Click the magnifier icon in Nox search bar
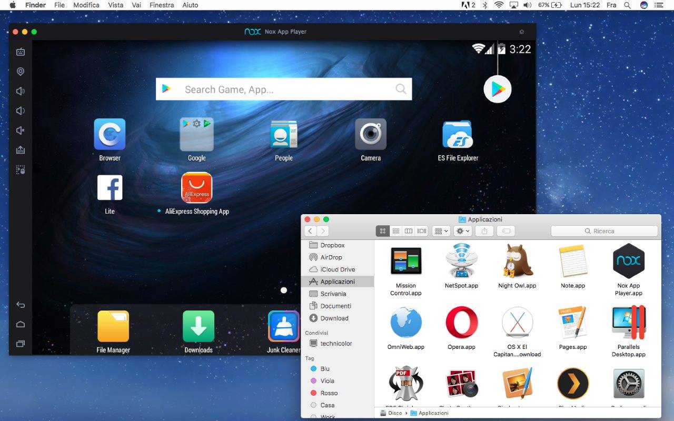 click(x=401, y=89)
